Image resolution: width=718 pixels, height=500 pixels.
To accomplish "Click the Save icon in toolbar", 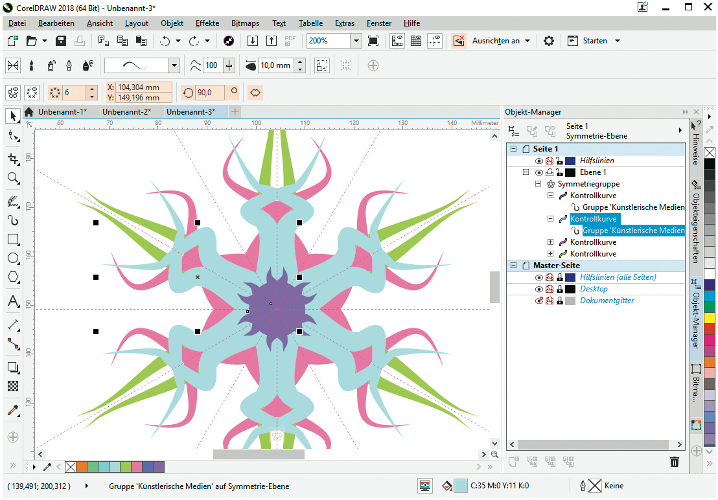I will tap(61, 41).
